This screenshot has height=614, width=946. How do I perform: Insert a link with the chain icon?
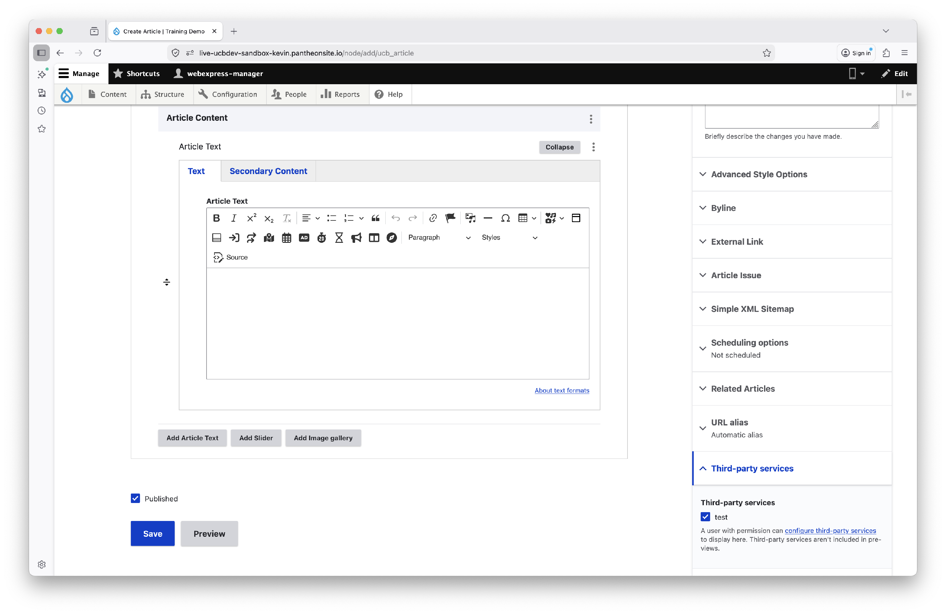click(x=433, y=218)
